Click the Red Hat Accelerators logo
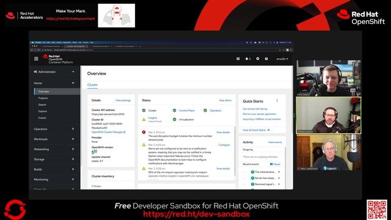Viewport: 391px width, 220px height. (x=24, y=15)
